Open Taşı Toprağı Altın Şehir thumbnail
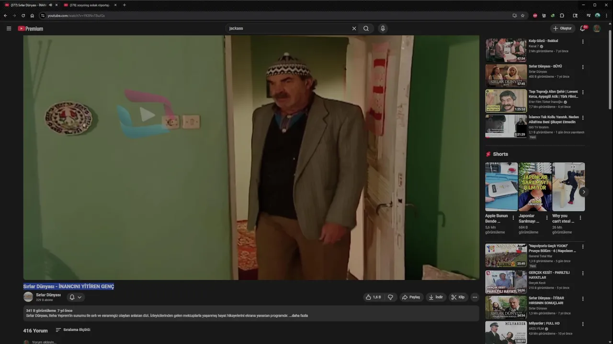The image size is (613, 344). click(506, 100)
